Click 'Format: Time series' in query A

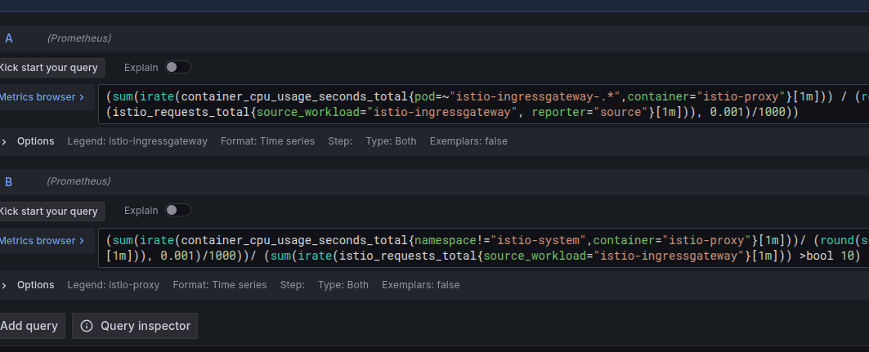coord(267,141)
